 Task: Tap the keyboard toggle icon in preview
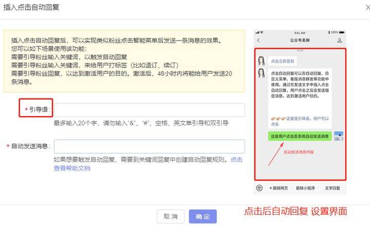click(260, 188)
